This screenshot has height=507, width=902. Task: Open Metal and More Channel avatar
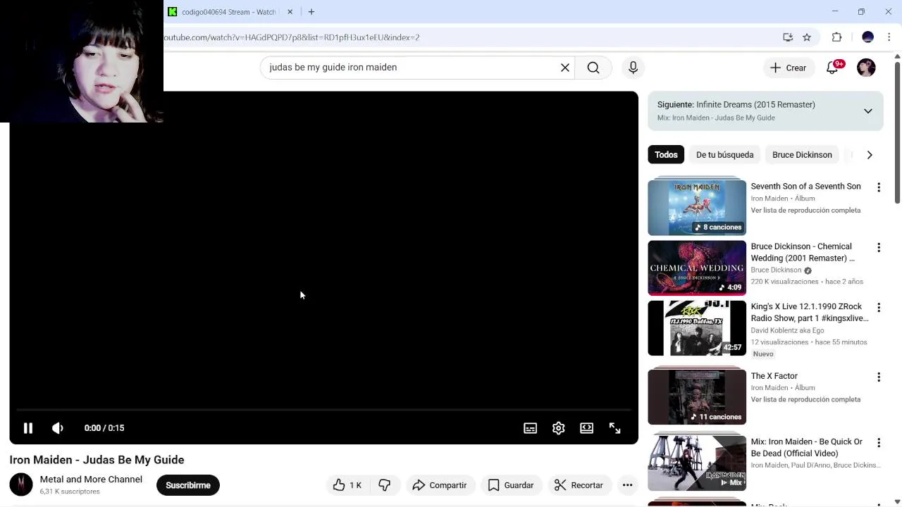(x=21, y=484)
